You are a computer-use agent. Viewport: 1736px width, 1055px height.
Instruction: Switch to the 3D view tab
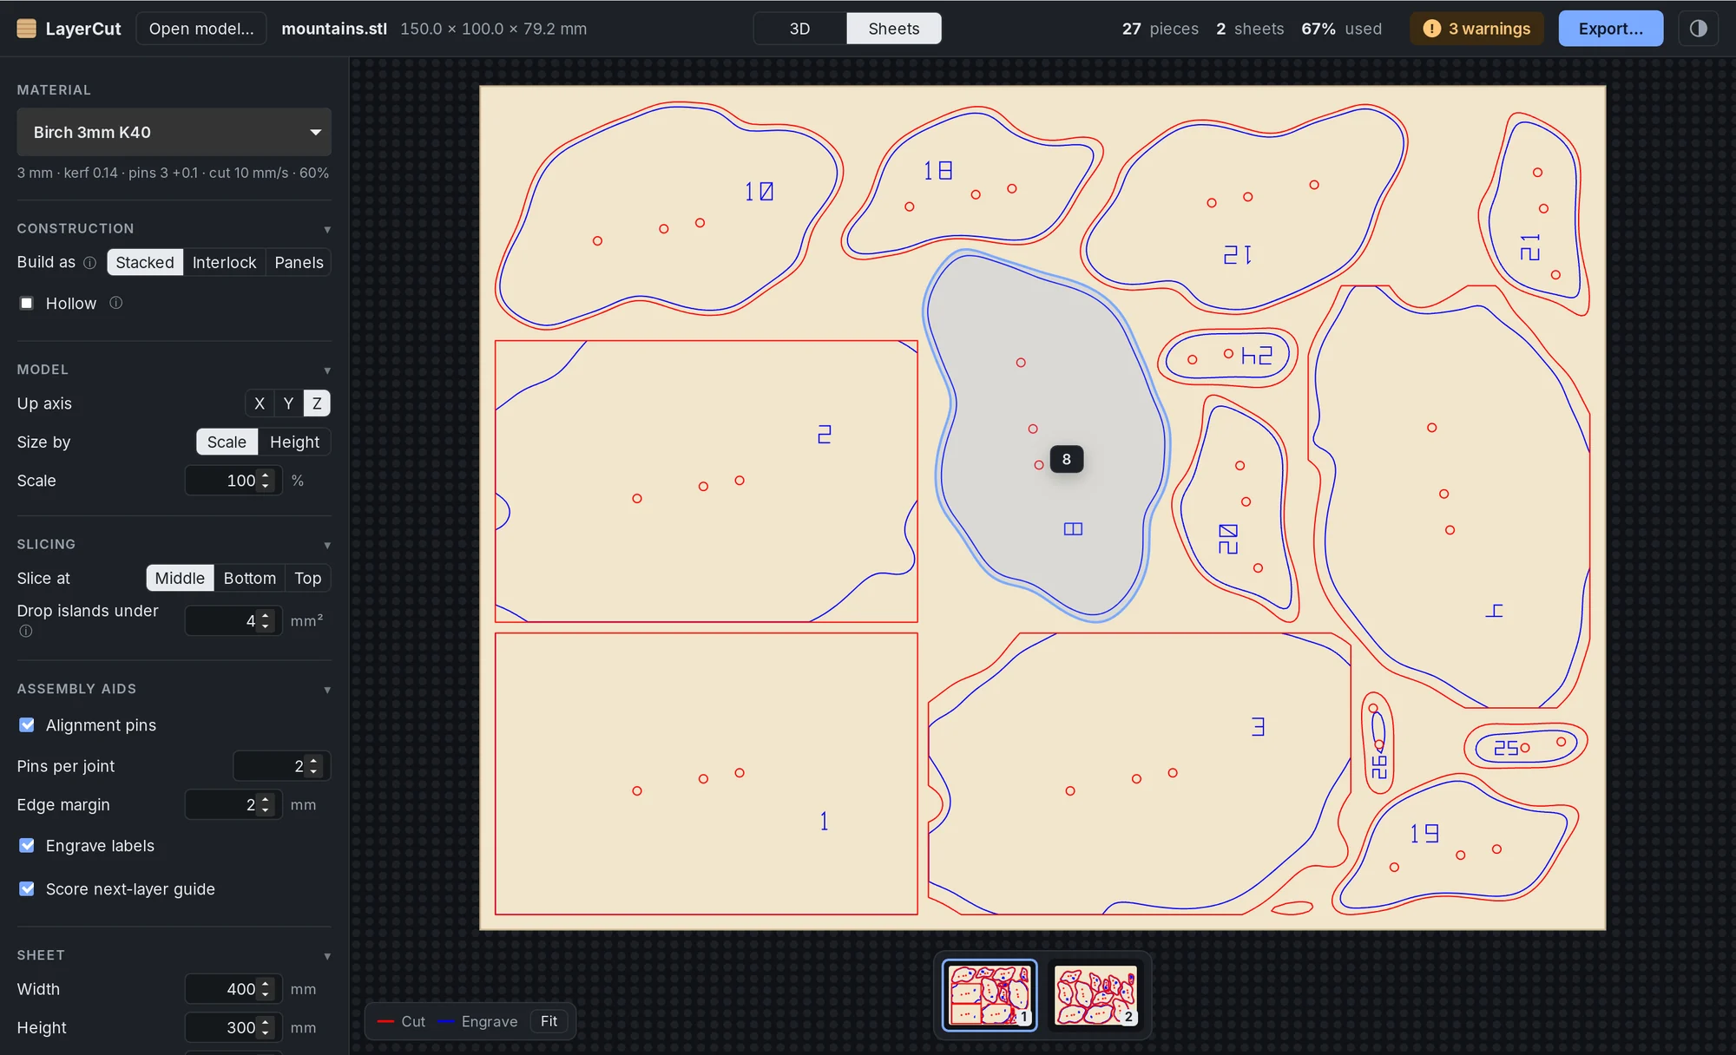(x=799, y=29)
